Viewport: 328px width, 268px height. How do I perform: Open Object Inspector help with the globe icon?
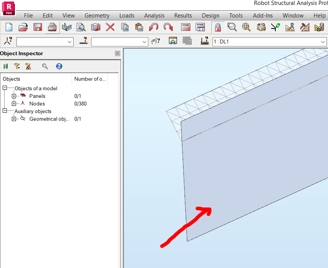coord(59,66)
